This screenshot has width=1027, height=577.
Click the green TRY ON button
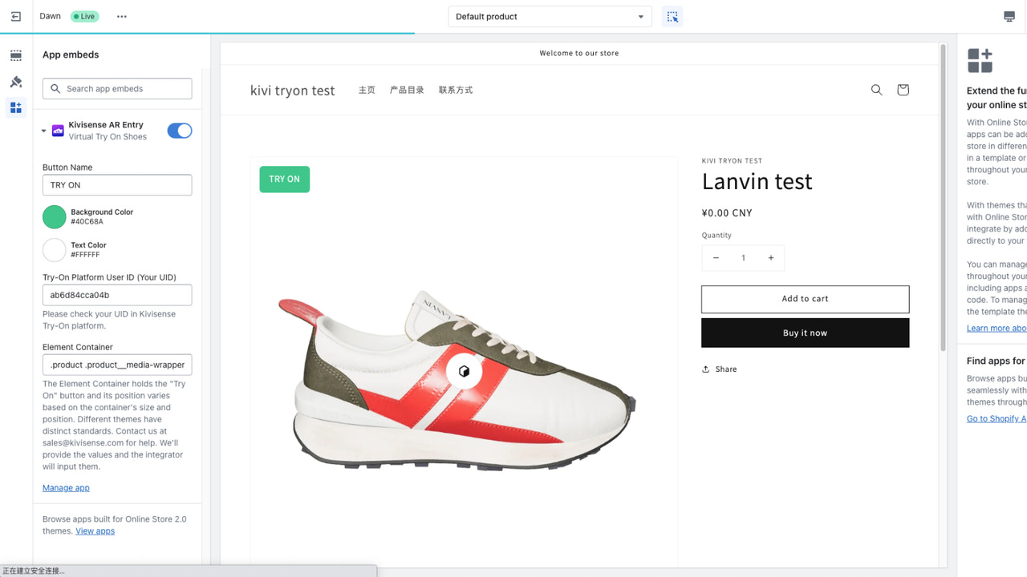tap(284, 180)
